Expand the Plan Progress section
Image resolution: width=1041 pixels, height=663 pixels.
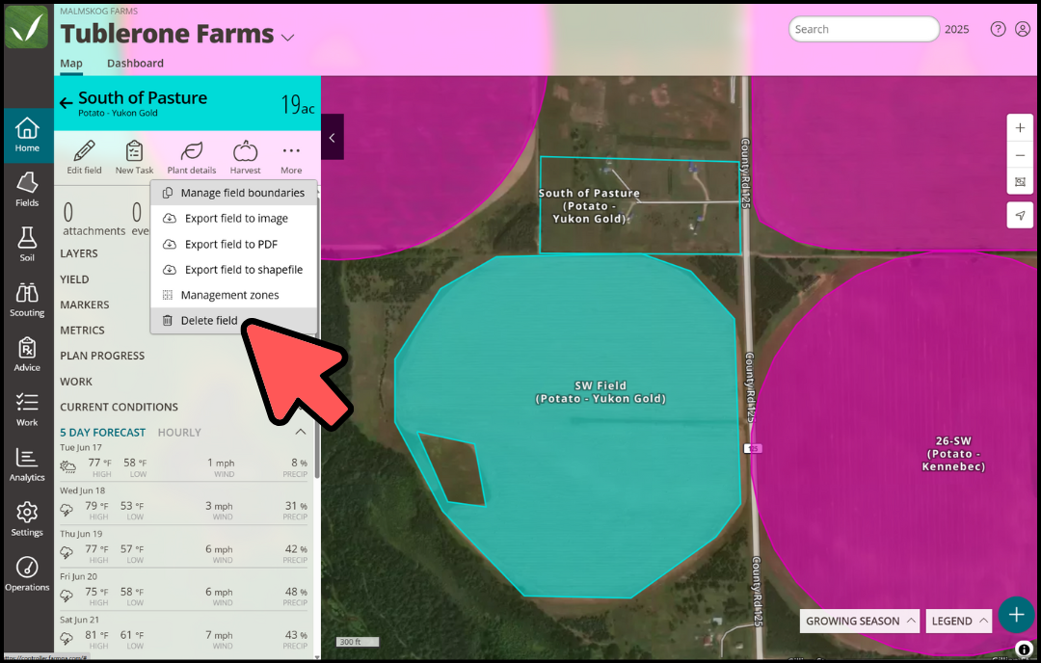point(102,356)
